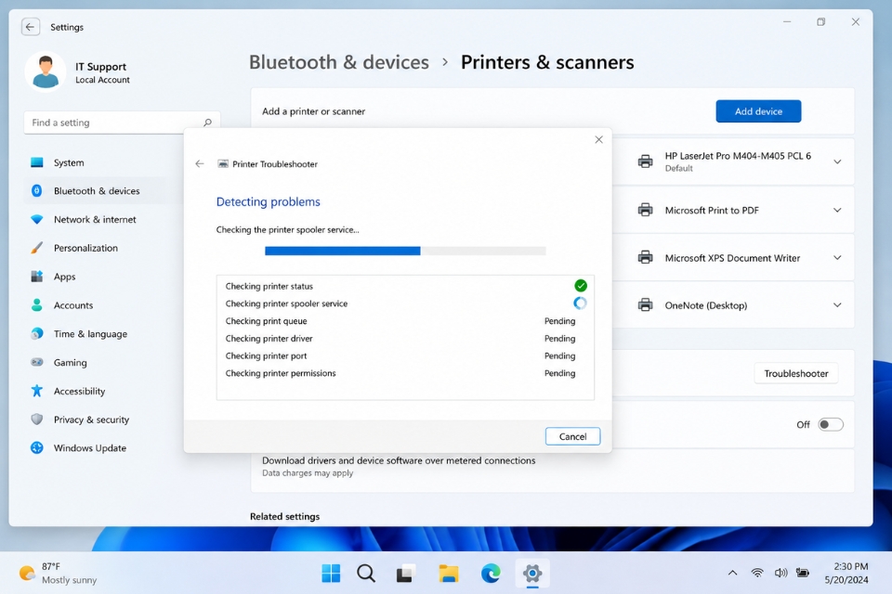Image resolution: width=892 pixels, height=594 pixels.
Task: Launch Microsoft Edge from the taskbar
Action: click(491, 574)
